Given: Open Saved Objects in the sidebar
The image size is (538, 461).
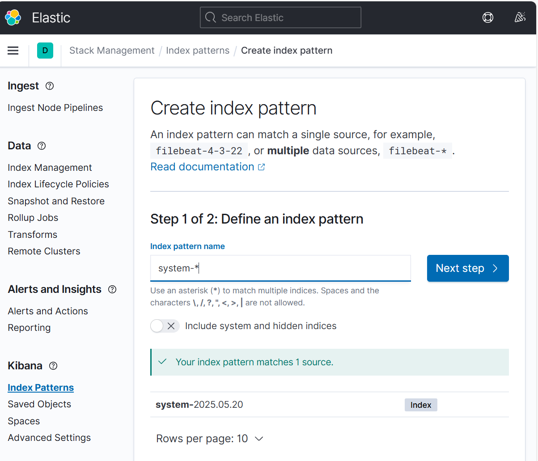Looking at the screenshot, I should (x=39, y=404).
